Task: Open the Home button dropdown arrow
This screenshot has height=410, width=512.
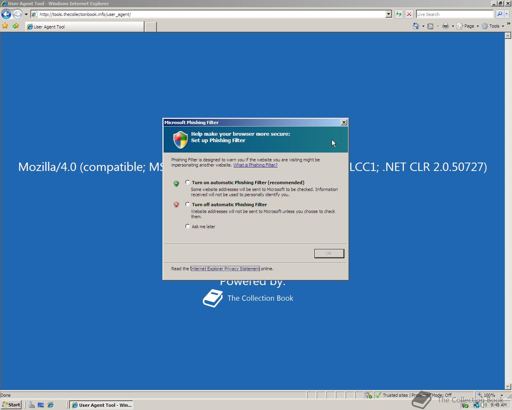Action: (x=423, y=26)
